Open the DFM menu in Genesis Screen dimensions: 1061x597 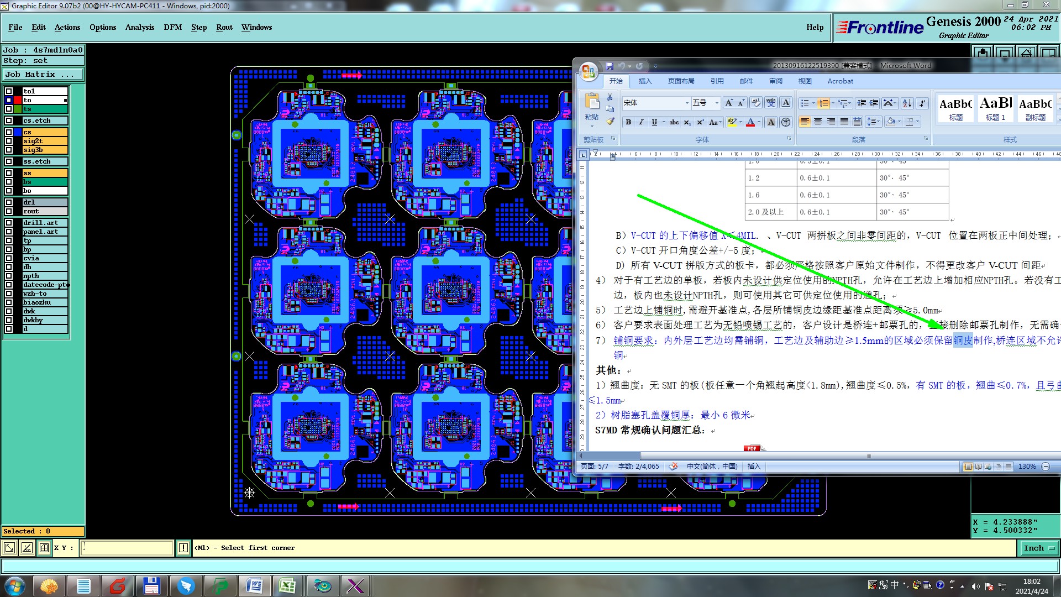pos(172,27)
